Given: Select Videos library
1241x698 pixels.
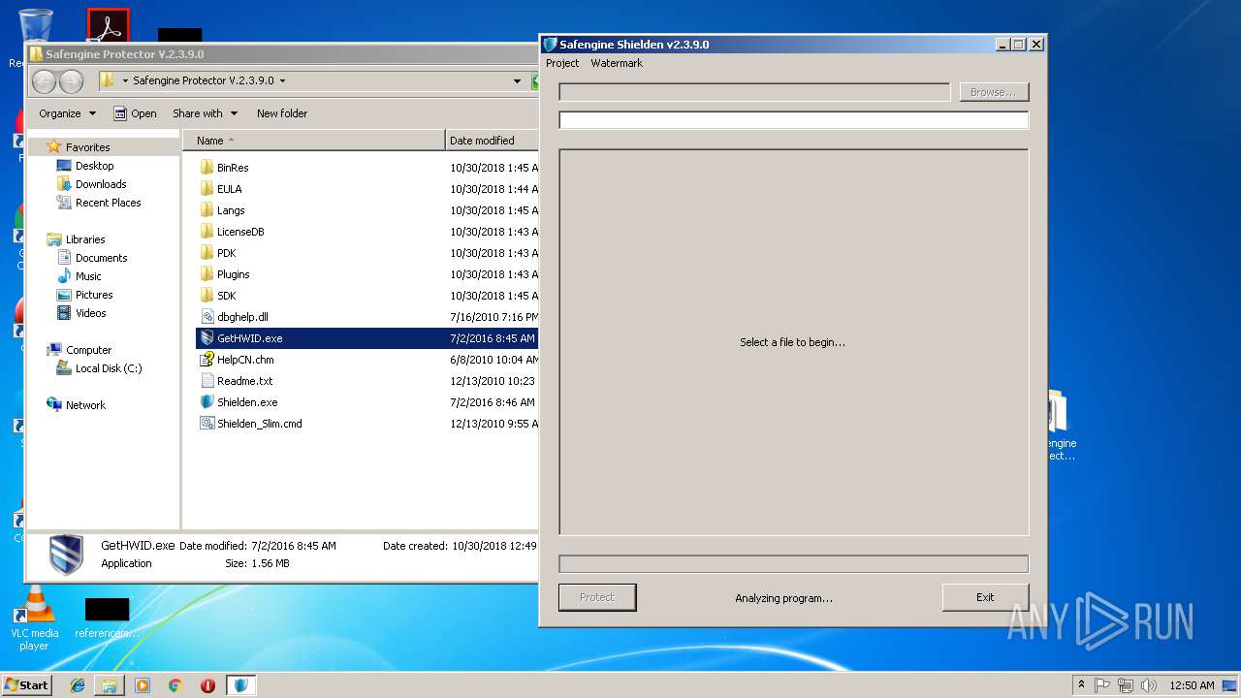Looking at the screenshot, I should tap(91, 313).
